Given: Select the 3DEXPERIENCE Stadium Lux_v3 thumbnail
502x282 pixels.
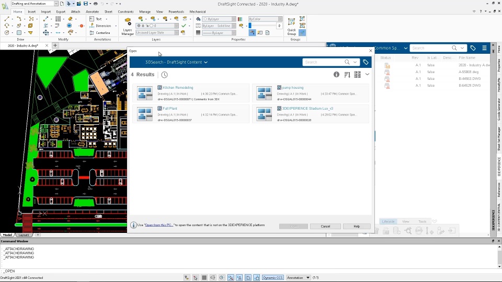Looking at the screenshot, I should (264, 114).
